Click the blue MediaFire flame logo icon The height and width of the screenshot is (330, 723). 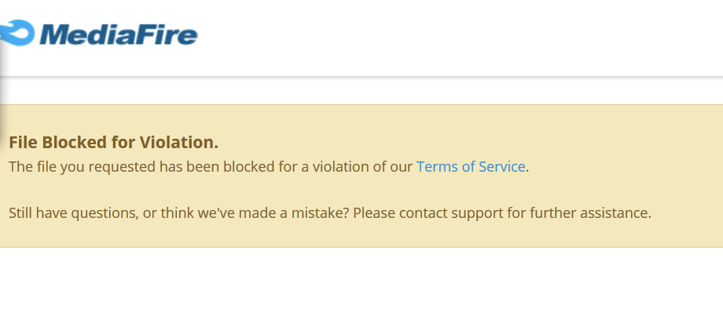[17, 33]
